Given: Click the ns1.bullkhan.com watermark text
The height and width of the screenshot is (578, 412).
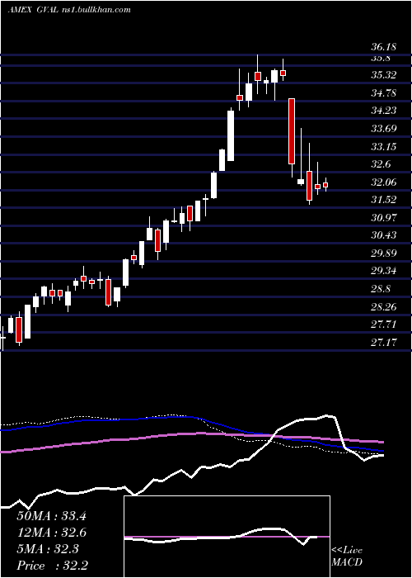Looking at the screenshot, I should tap(96, 10).
